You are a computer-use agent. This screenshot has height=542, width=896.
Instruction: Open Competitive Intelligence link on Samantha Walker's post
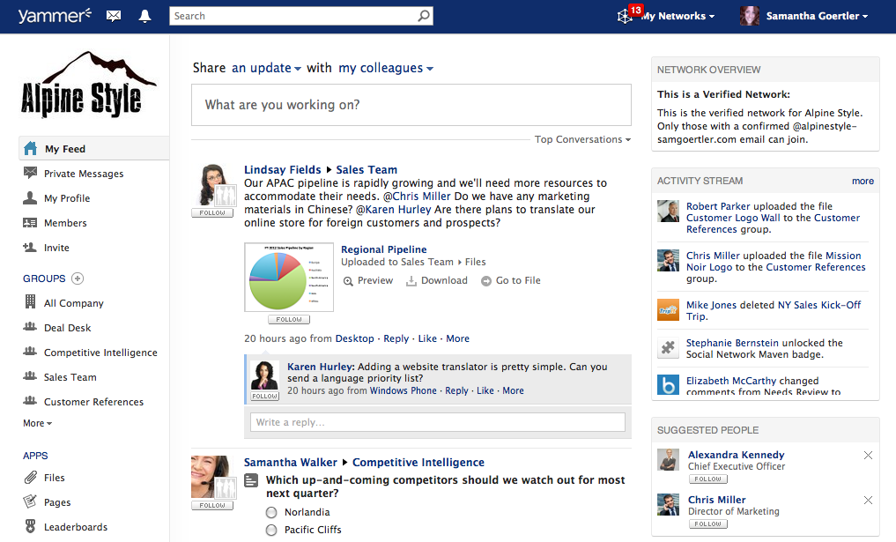418,463
